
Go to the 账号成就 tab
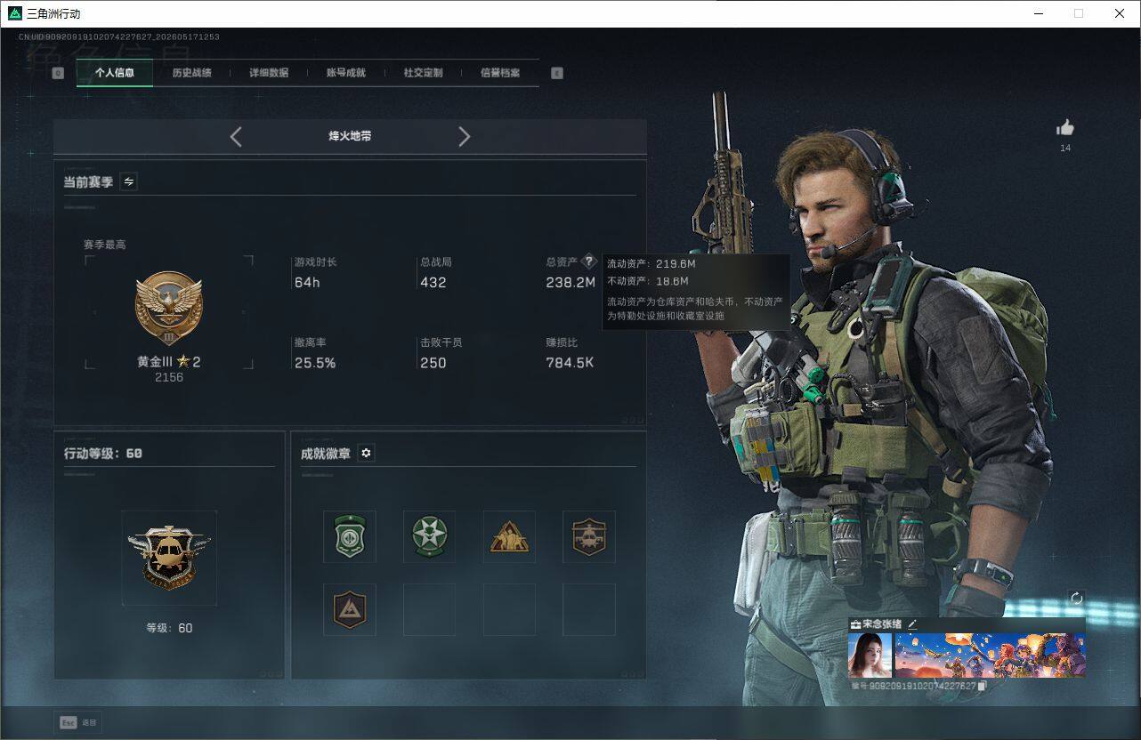coord(346,73)
